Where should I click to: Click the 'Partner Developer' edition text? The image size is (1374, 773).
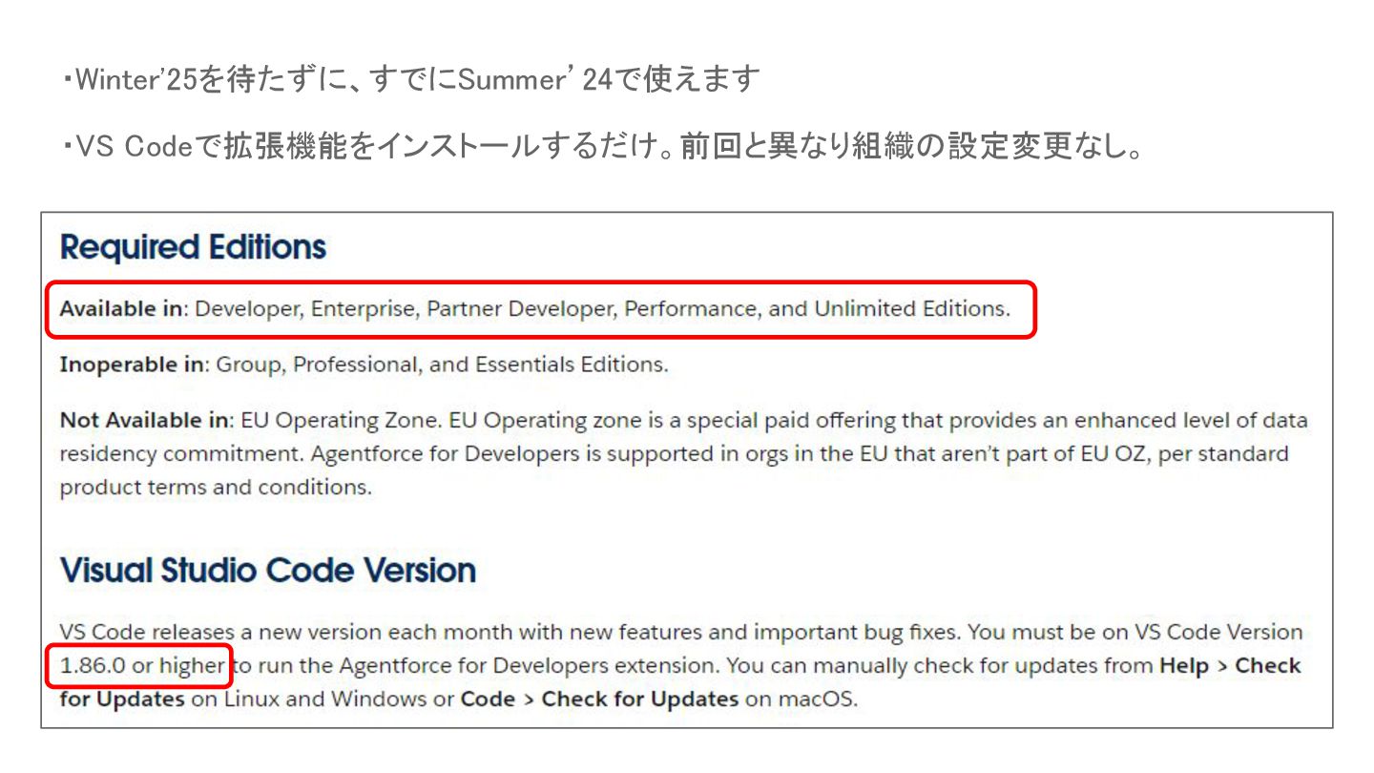click(x=519, y=309)
